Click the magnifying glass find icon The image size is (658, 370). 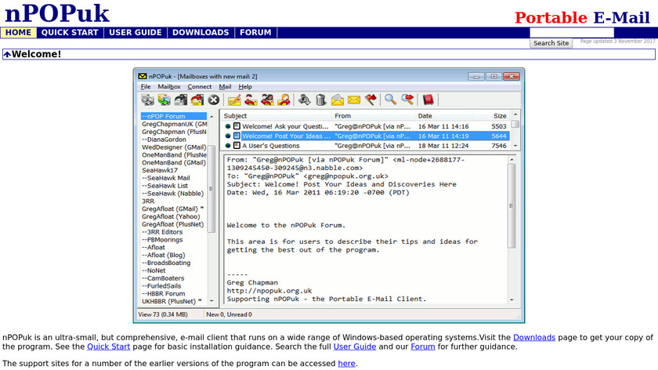tap(389, 100)
